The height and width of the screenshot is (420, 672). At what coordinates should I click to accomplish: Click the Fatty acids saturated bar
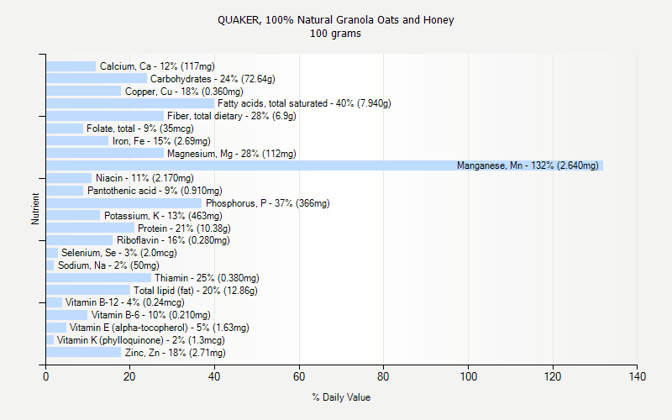click(x=130, y=103)
